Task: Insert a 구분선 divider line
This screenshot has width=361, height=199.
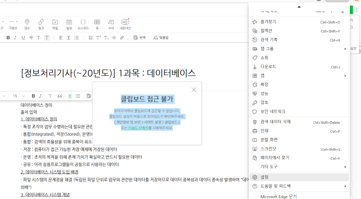Action: tap(13, 24)
